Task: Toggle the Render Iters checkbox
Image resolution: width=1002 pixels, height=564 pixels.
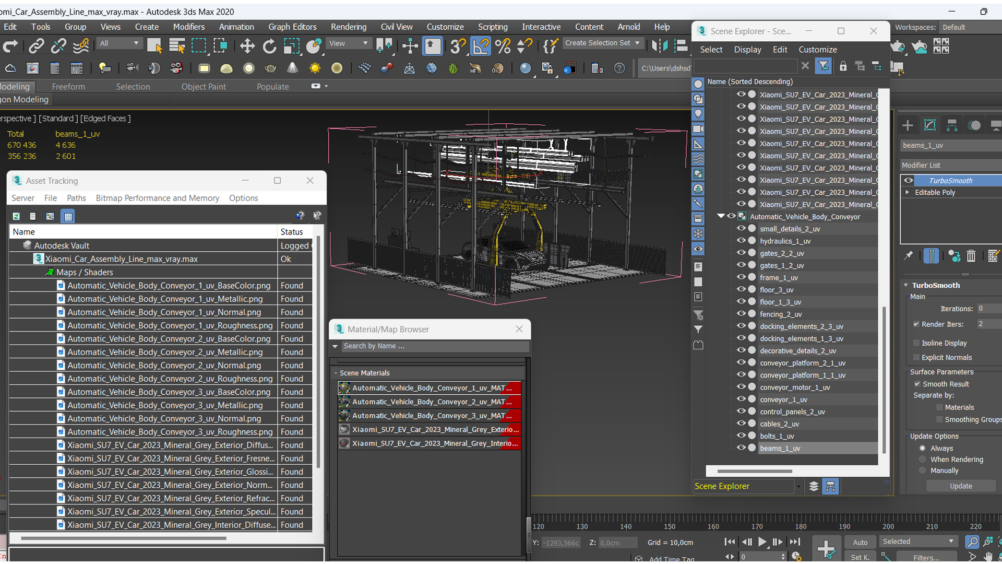Action: tap(916, 324)
